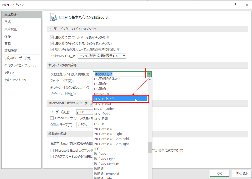Open the セキュリティ センター category
The width and height of the screenshot is (252, 179).
tap(21, 80)
